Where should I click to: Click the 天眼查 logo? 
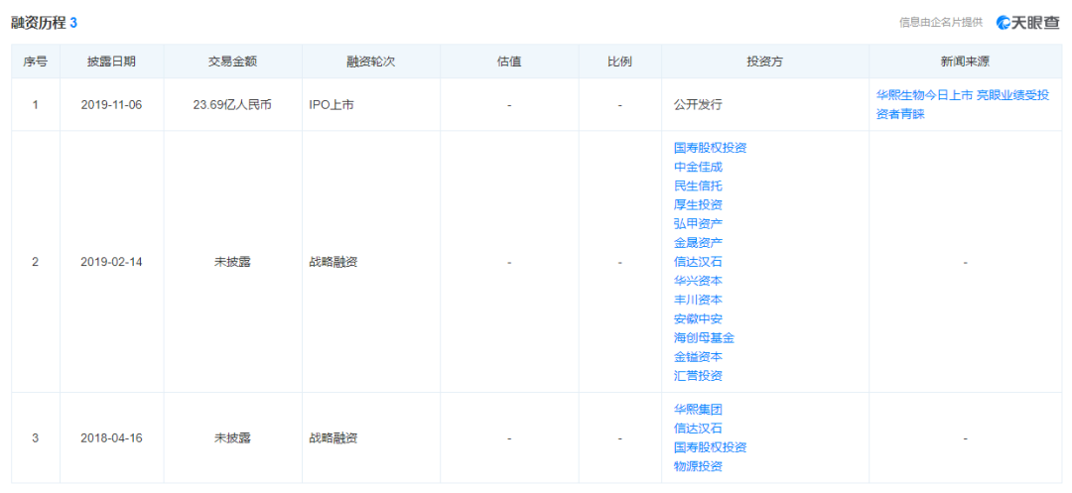pyautogui.click(x=1027, y=23)
